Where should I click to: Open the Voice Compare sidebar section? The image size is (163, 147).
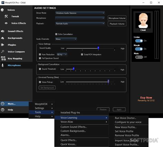tap(16, 52)
